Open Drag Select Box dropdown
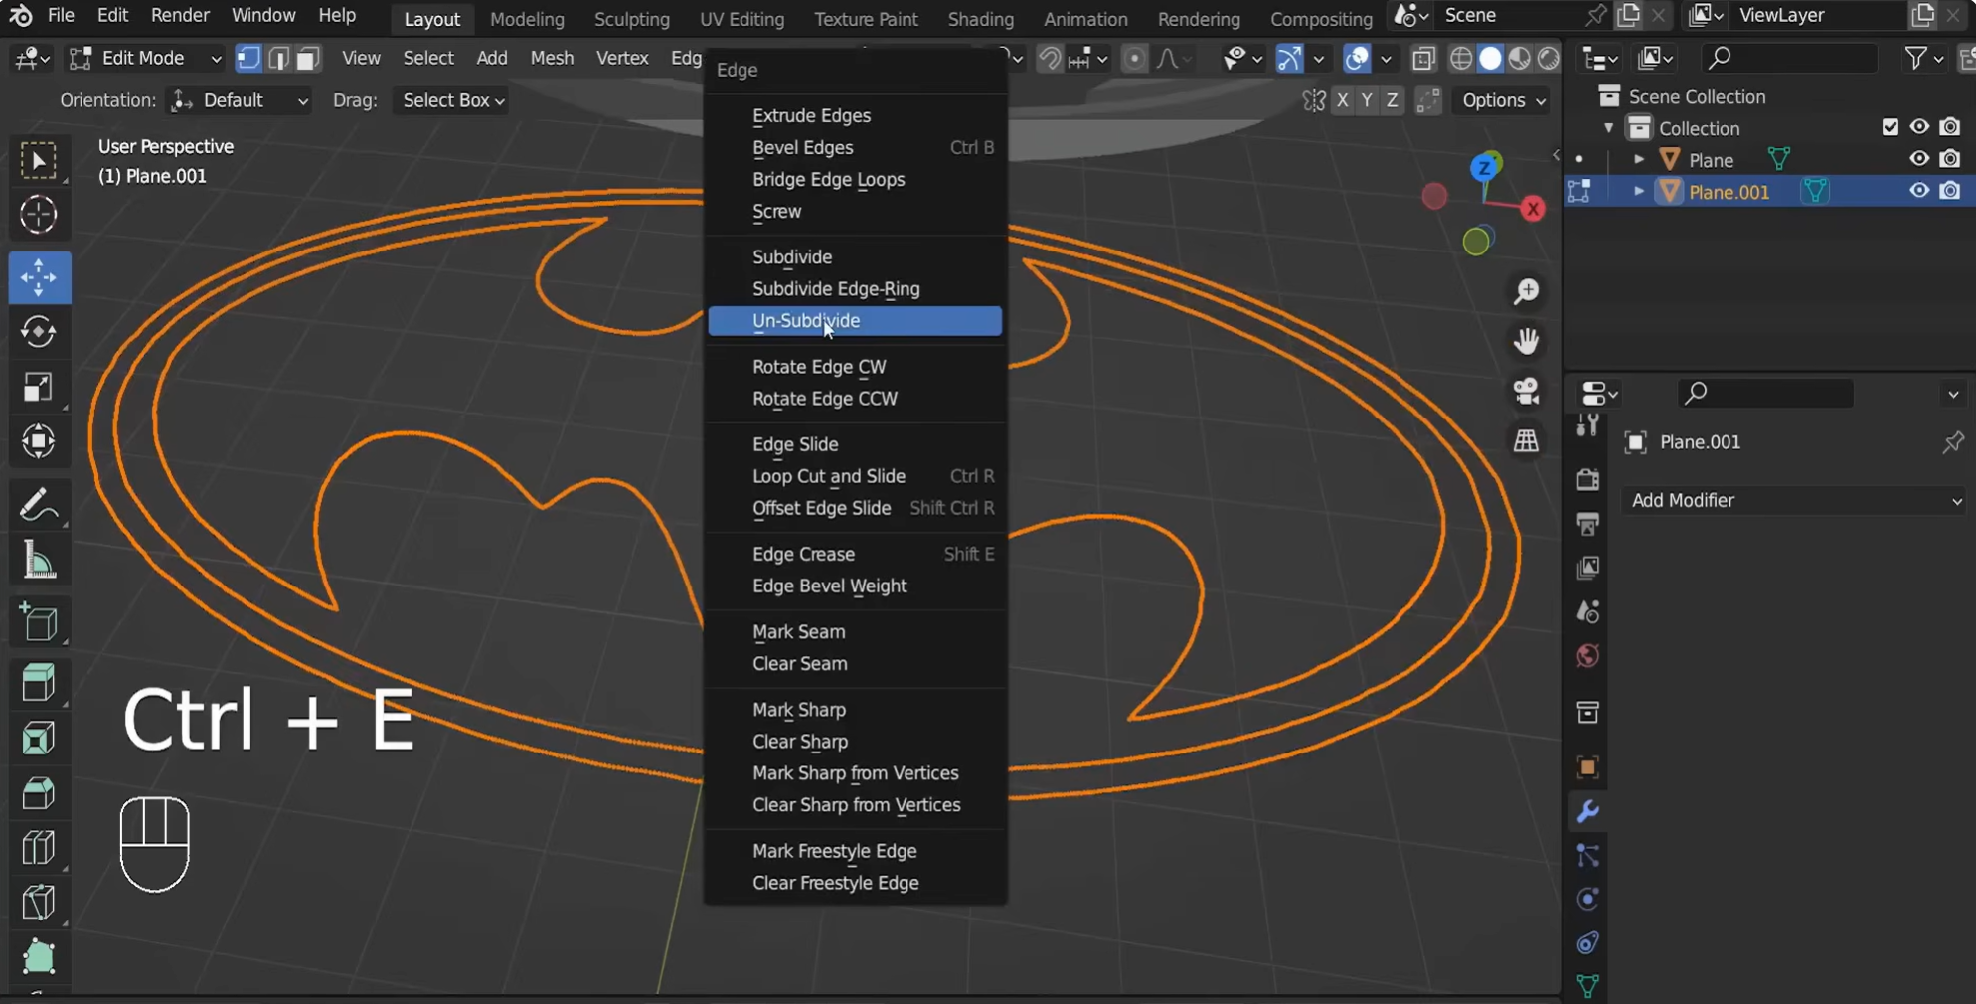 coord(451,100)
